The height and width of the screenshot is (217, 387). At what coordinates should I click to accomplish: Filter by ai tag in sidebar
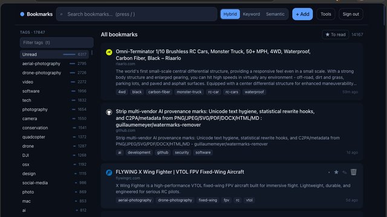point(54,210)
